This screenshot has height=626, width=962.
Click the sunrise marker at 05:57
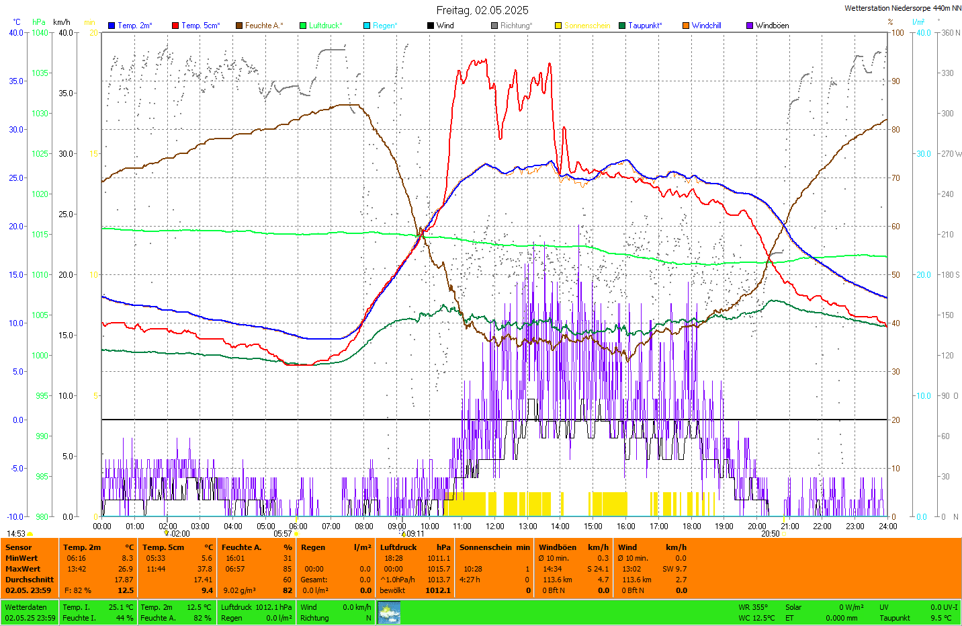point(296,534)
